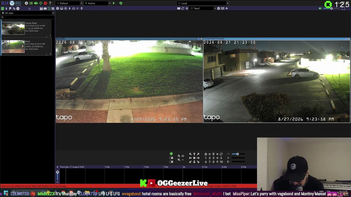The height and width of the screenshot is (197, 351).
Task: Click the layout grid icon
Action: point(223,8)
